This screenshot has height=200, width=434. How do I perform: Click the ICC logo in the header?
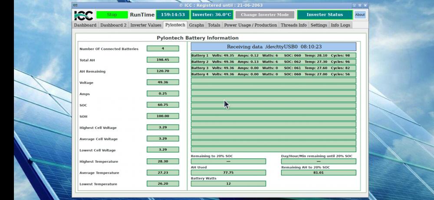pyautogui.click(x=84, y=15)
